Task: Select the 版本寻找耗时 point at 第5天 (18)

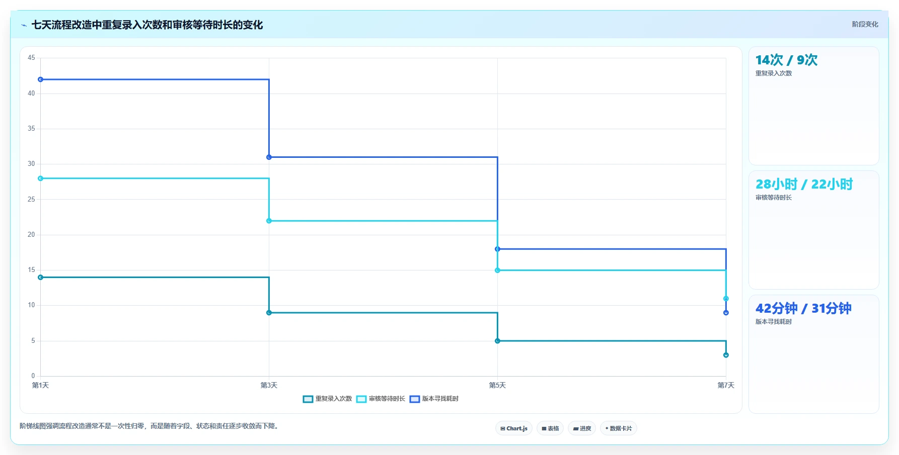Action: click(x=497, y=249)
